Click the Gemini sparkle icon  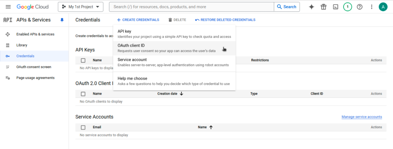tap(311, 7)
